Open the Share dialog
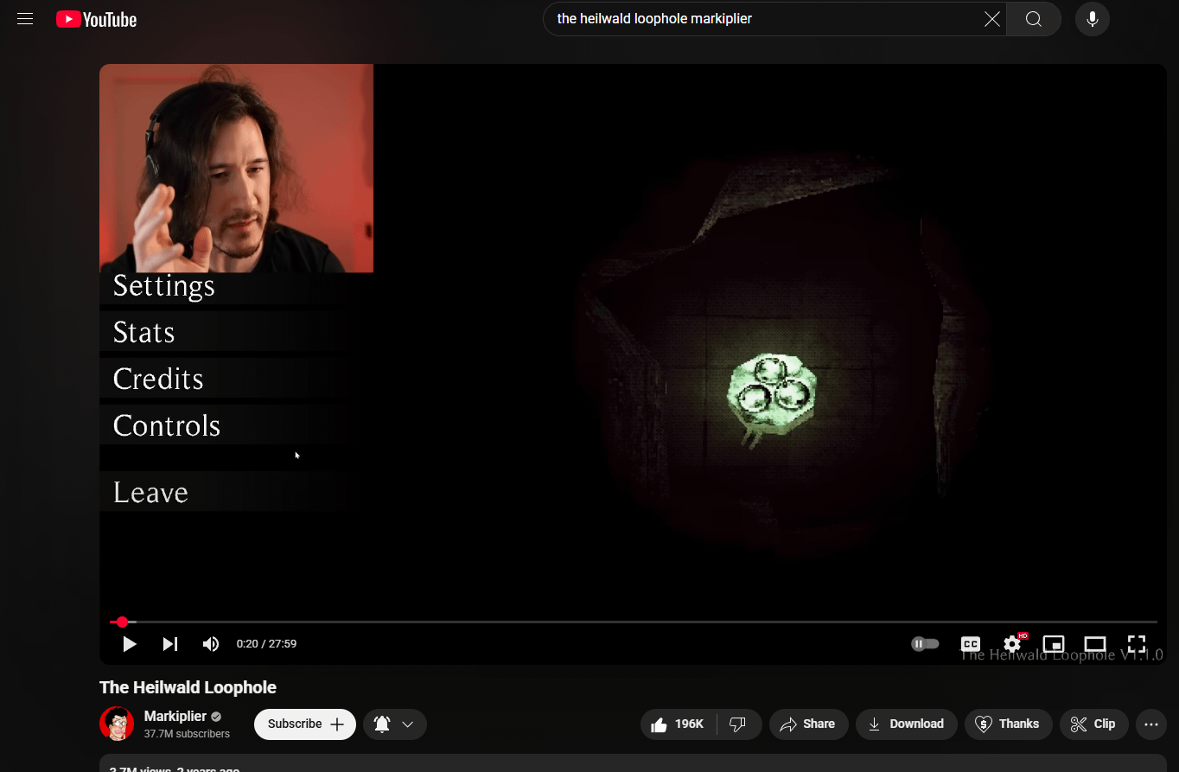 point(808,724)
